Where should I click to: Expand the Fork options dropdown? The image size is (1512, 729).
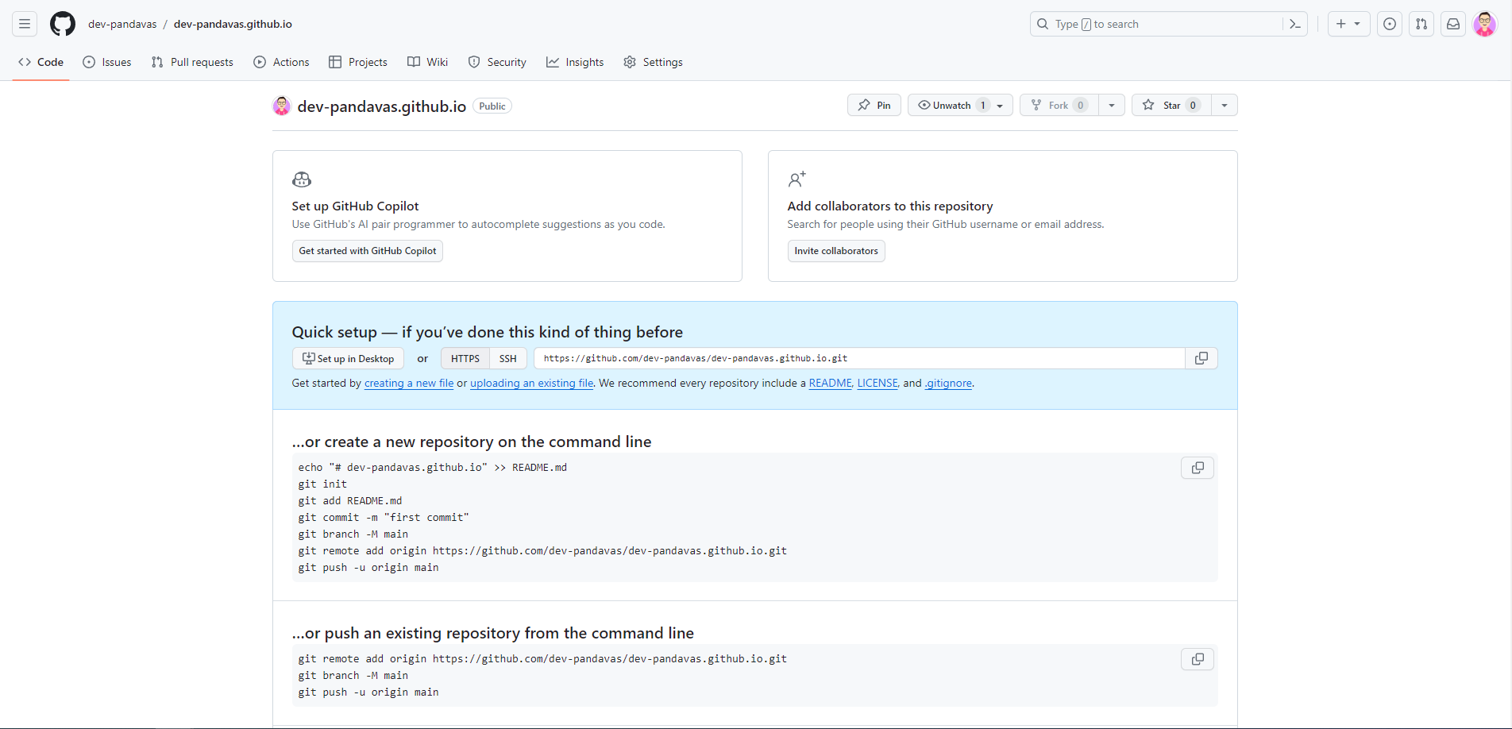click(x=1111, y=105)
